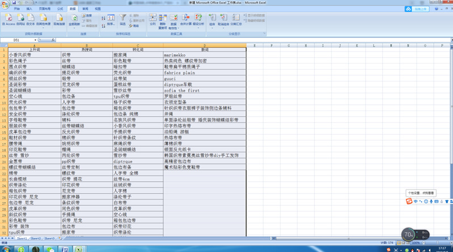Switch to Page Layout (页面布局) tab

[x=44, y=9]
